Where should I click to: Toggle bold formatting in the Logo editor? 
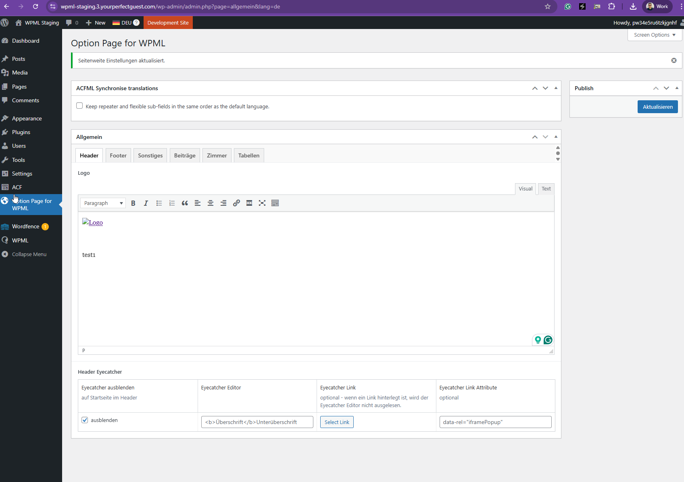pos(133,203)
